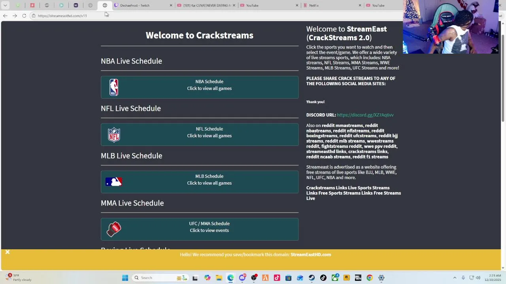Launch Copilot from the taskbar
506x284 pixels.
[208, 278]
